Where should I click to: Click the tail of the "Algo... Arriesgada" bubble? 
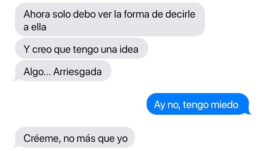tap(15, 79)
